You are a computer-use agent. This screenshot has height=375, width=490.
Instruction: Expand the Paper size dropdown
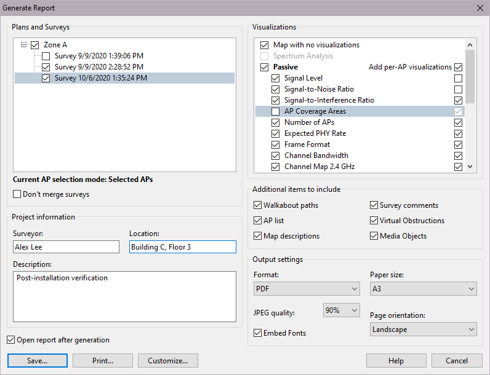tap(423, 289)
